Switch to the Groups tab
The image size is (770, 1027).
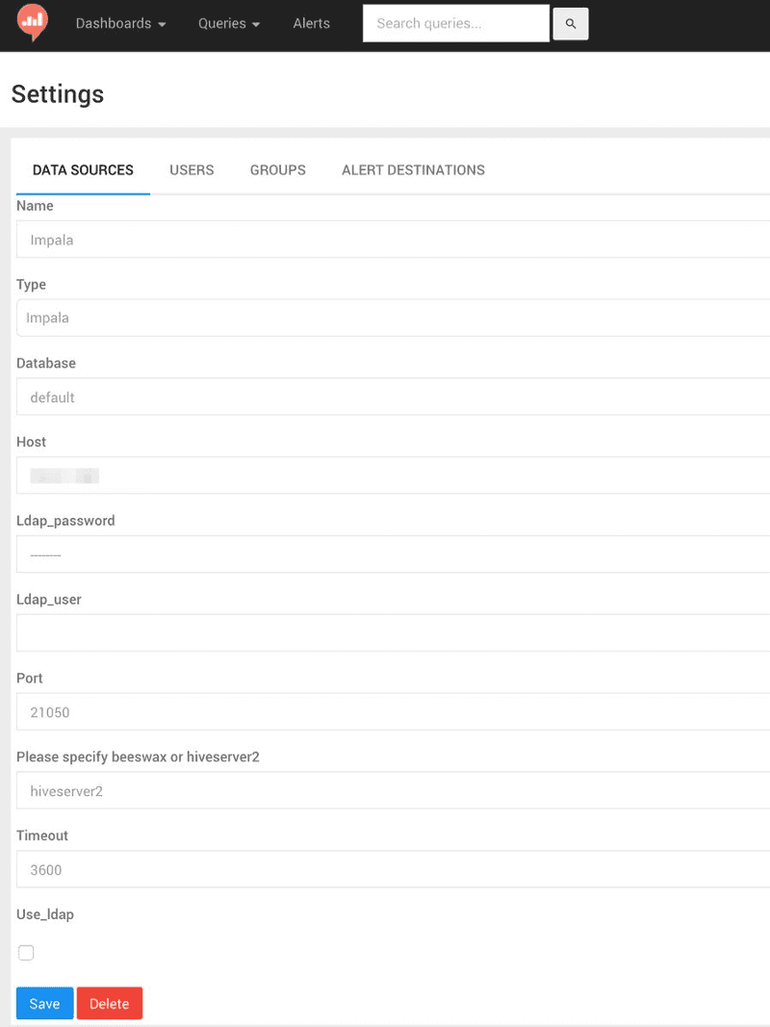277,170
